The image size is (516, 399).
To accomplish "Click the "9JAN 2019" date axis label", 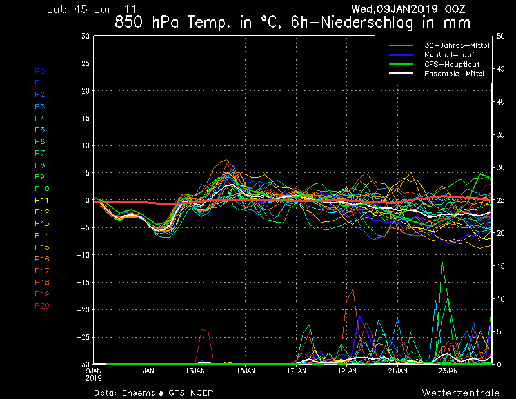I will point(94,374).
